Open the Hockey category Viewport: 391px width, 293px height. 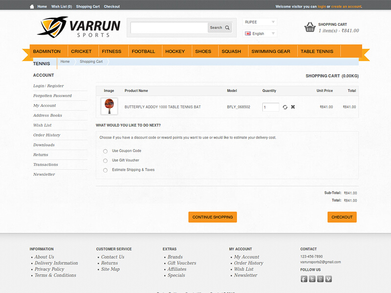click(x=175, y=51)
